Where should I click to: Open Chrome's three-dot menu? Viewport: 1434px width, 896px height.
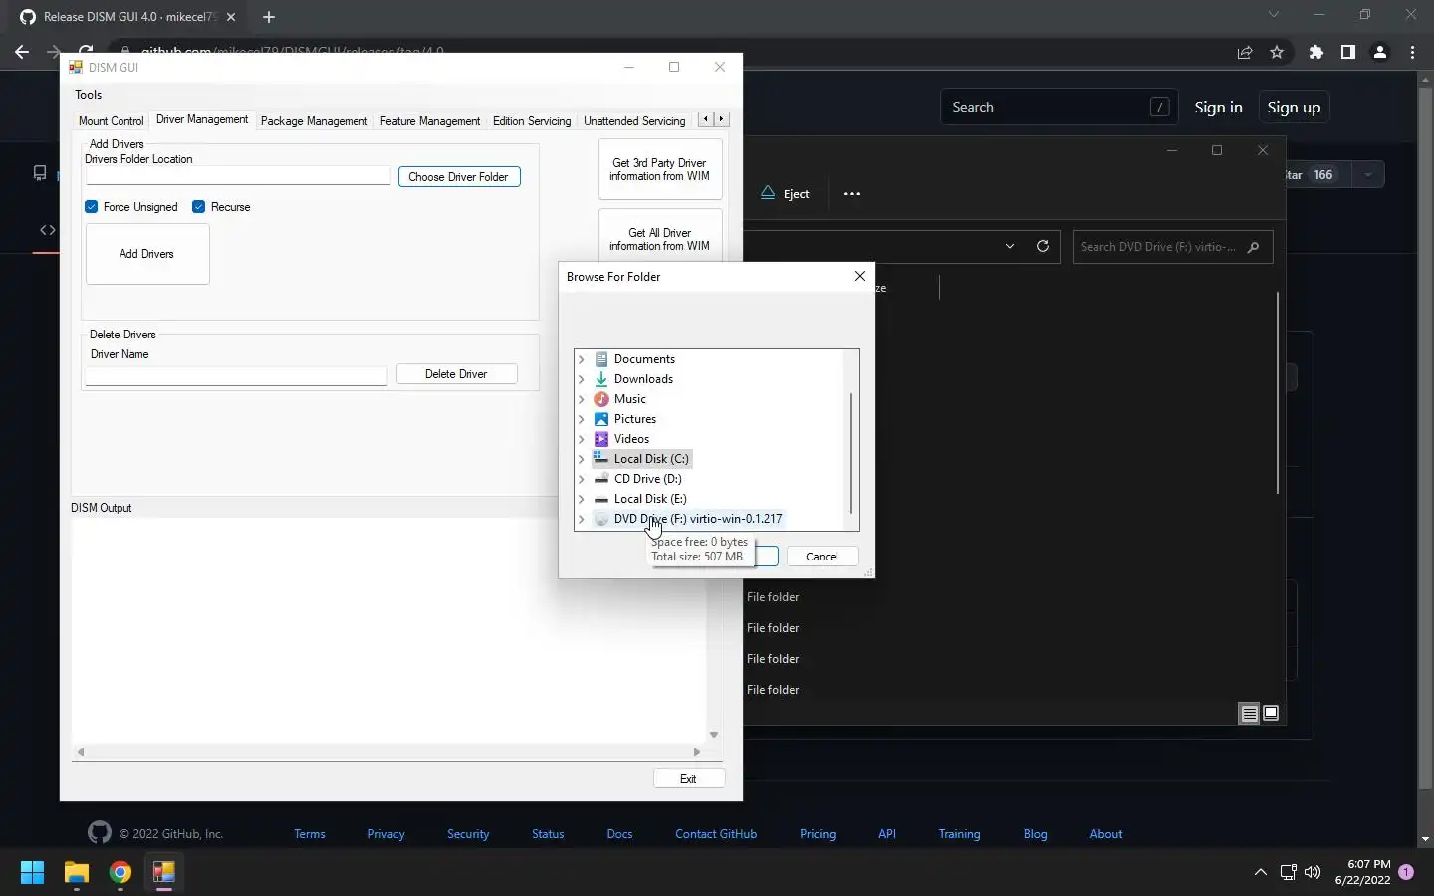tap(1412, 52)
